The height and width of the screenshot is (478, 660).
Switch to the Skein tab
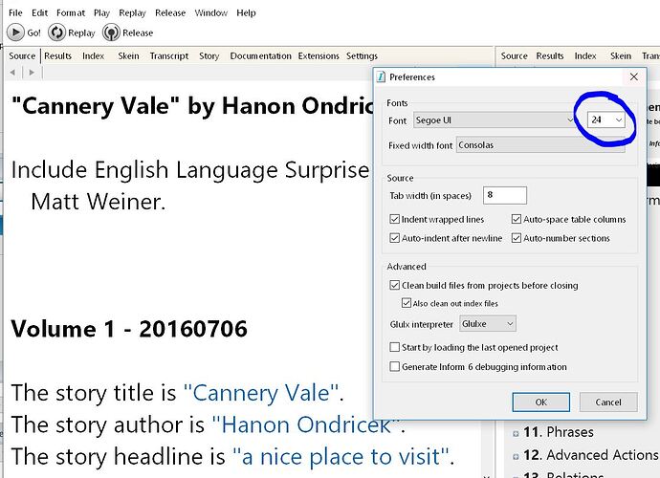(128, 56)
